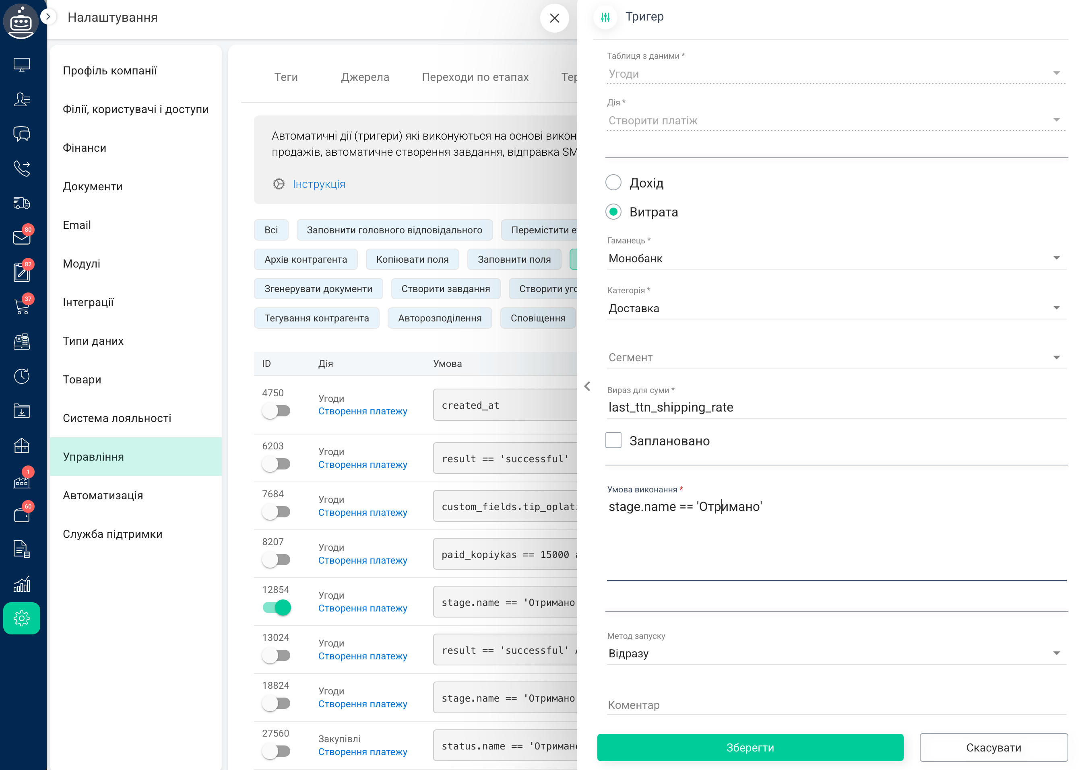Click the Коментар input field

[x=836, y=705]
